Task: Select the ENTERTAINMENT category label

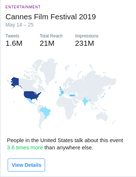Action: 23,7
